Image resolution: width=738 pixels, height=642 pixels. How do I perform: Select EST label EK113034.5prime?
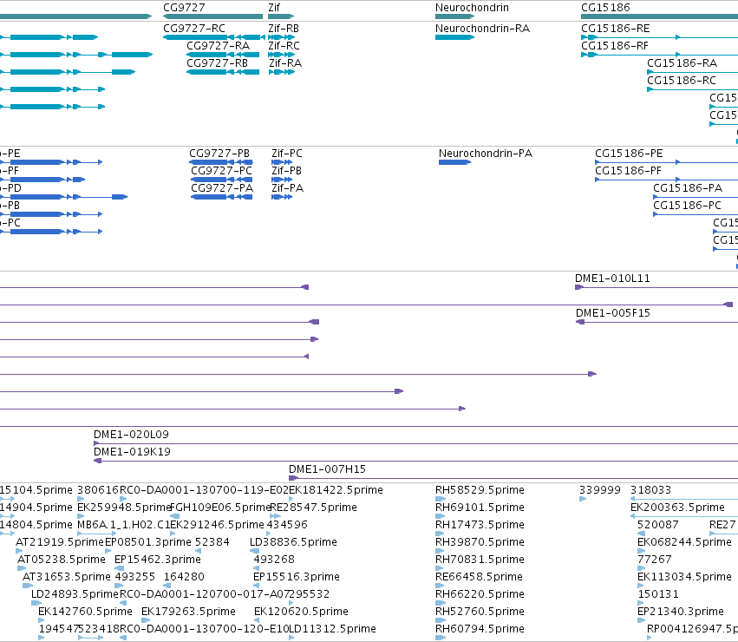(x=684, y=577)
